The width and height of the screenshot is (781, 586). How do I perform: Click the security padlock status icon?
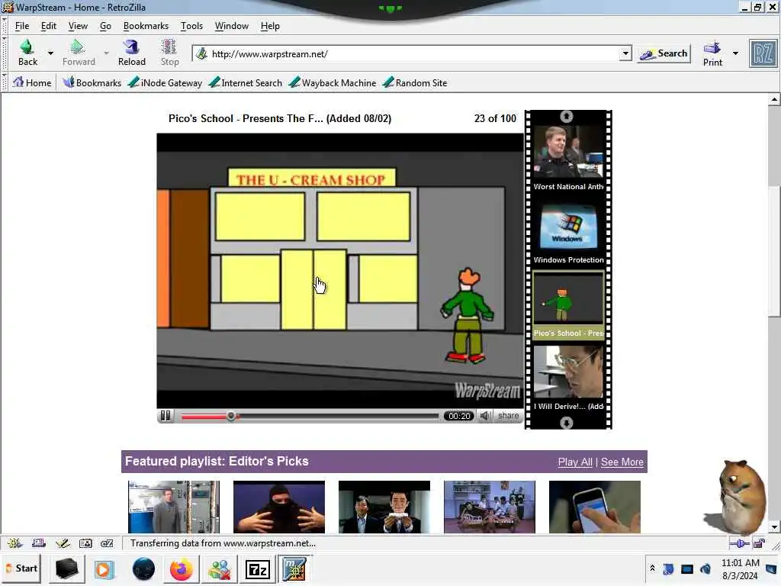coord(759,543)
